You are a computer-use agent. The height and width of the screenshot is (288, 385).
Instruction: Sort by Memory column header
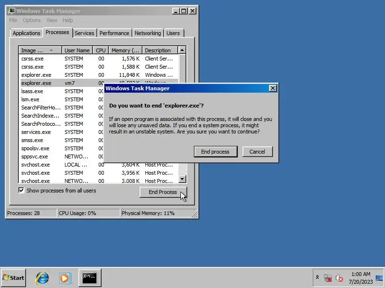[126, 50]
